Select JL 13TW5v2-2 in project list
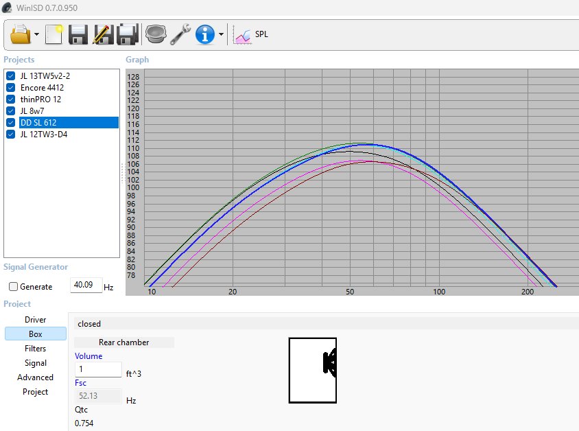Viewport: 579px width, 431px height. tap(45, 75)
